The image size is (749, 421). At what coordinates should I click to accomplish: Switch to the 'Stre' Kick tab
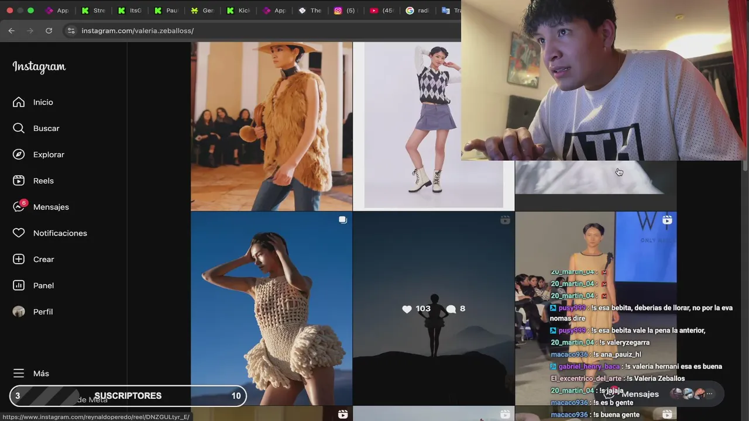94,11
